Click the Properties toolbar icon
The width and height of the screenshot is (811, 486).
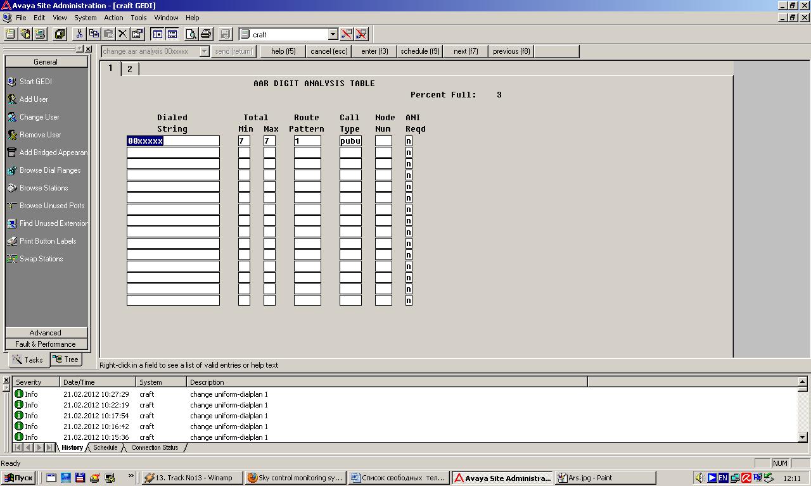point(137,34)
